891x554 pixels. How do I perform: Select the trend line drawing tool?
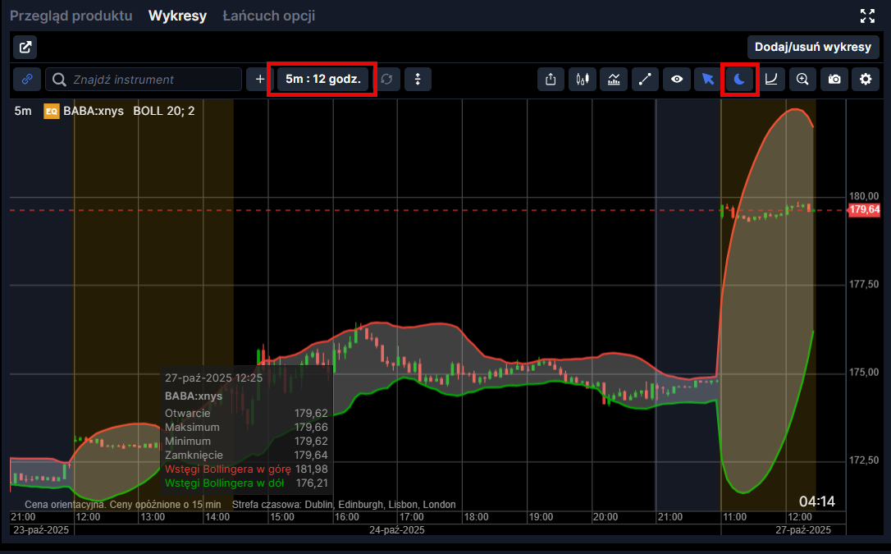(x=645, y=80)
